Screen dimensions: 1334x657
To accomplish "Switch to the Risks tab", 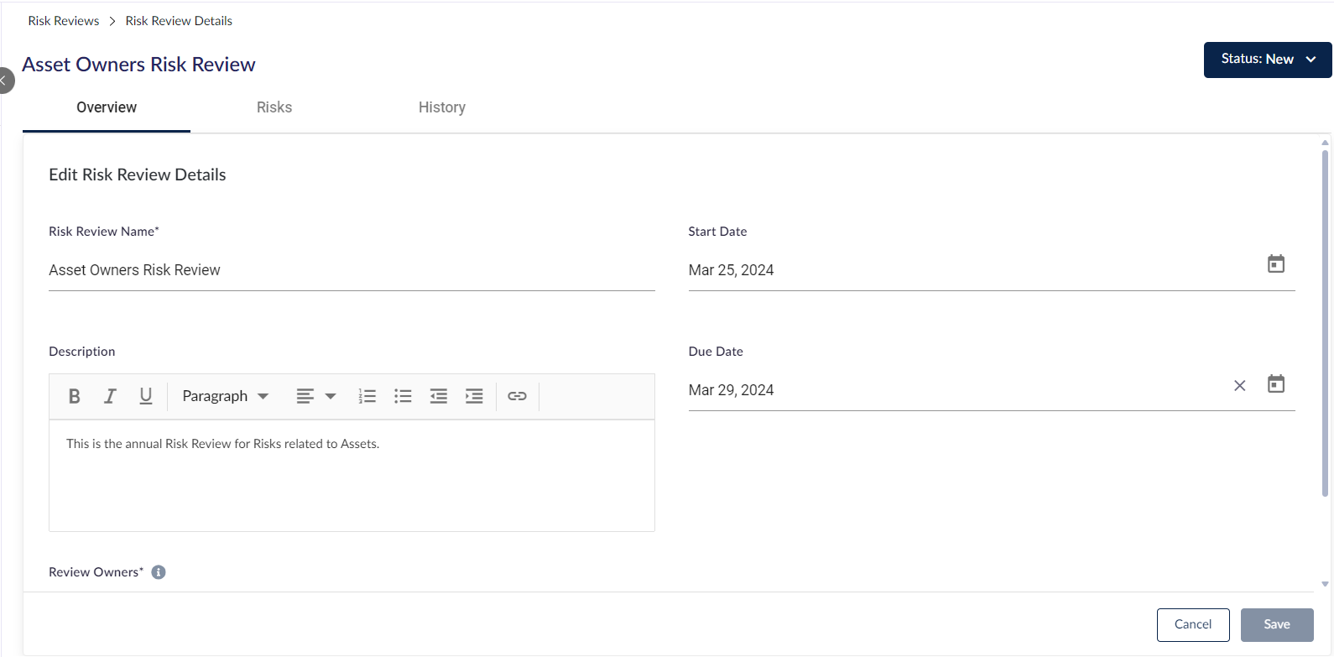I will point(274,108).
